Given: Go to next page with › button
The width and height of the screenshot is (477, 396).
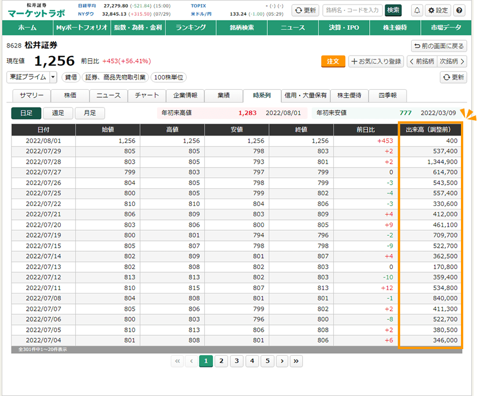Looking at the screenshot, I should point(282,361).
